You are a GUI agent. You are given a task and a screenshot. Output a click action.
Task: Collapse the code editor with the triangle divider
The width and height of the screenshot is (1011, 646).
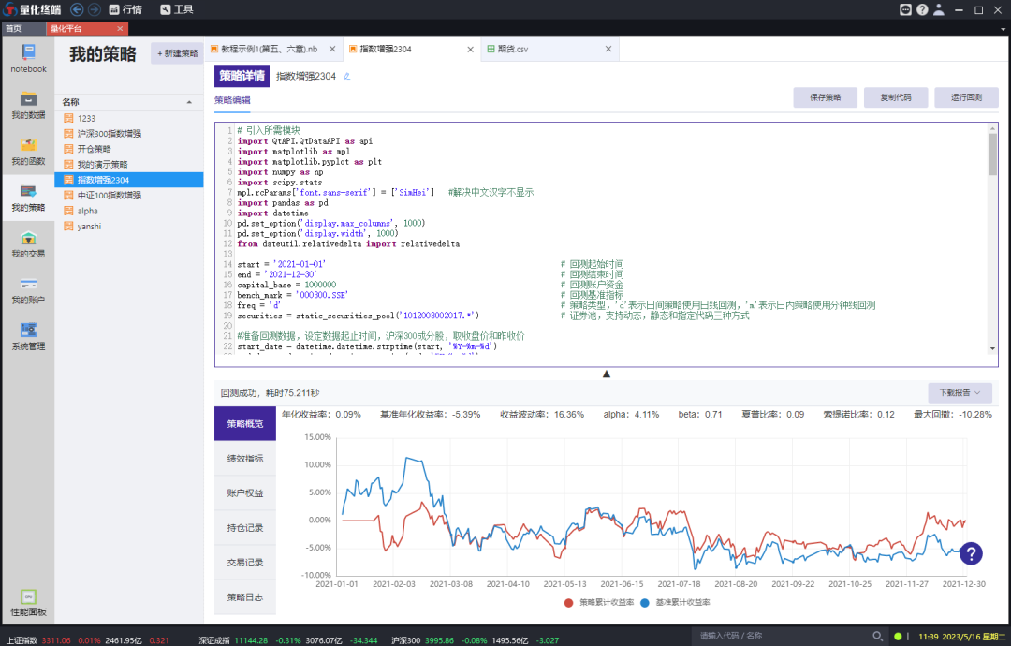(607, 374)
